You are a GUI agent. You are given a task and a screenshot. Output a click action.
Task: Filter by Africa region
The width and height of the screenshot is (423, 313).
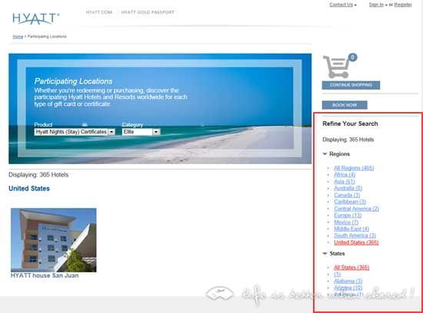click(345, 175)
